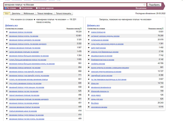Open link 'женская одежда магазины в москве'
Viewport: 190px width, 121px height.
tap(106, 72)
